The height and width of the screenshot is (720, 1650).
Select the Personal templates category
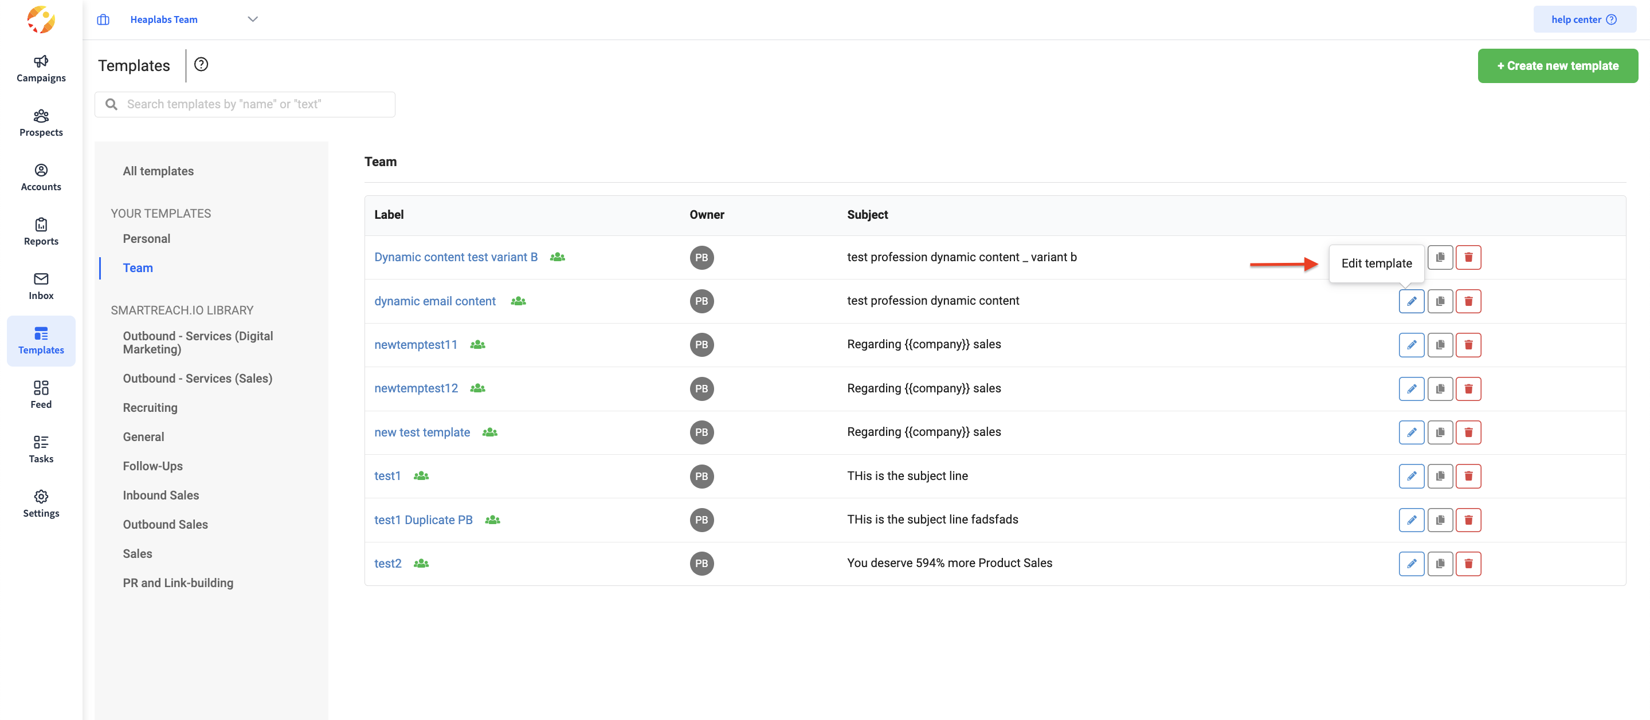click(146, 239)
